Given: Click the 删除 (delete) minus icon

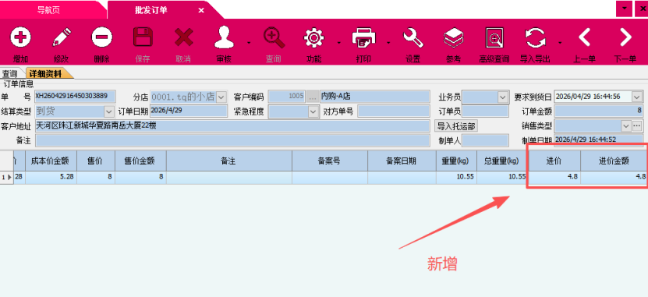Looking at the screenshot, I should point(101,38).
